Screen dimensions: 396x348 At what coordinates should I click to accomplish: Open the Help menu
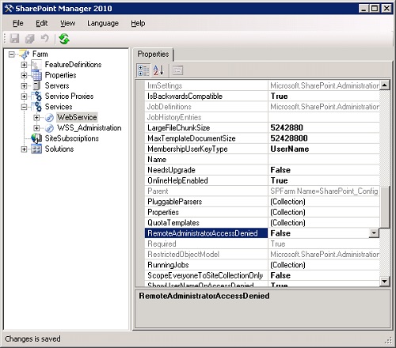138,23
